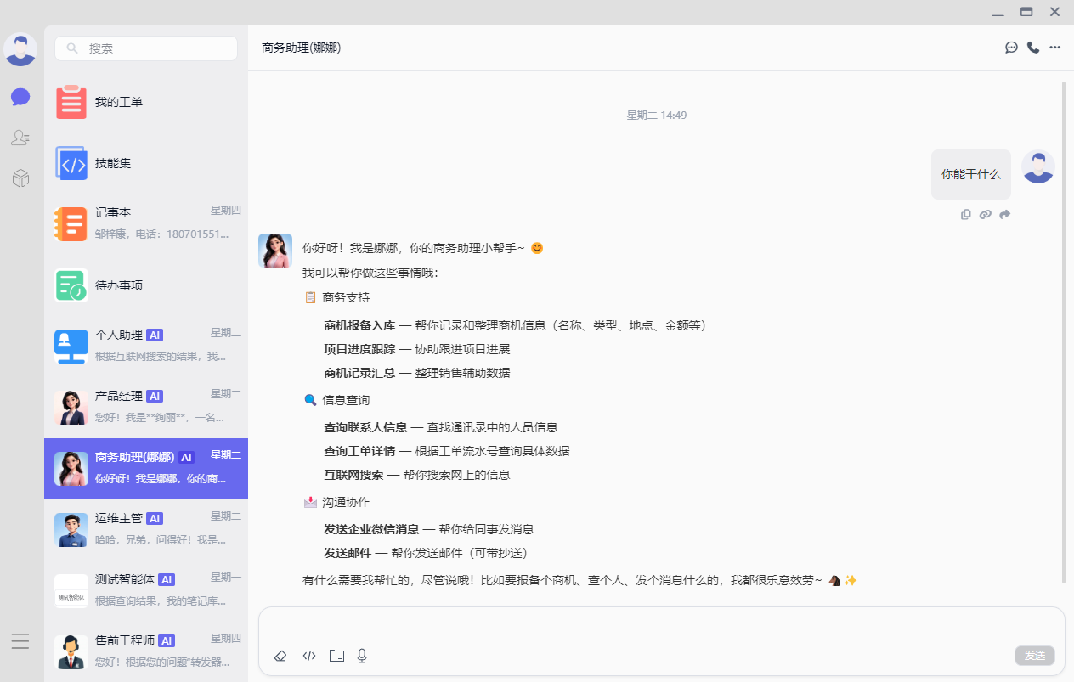Forward the 你能干什么 message
This screenshot has width=1074, height=682.
coord(1005,215)
